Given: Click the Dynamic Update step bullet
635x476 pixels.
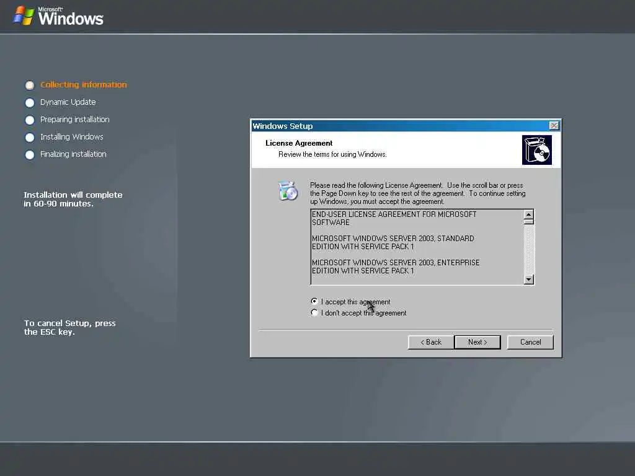Looking at the screenshot, I should (x=30, y=103).
